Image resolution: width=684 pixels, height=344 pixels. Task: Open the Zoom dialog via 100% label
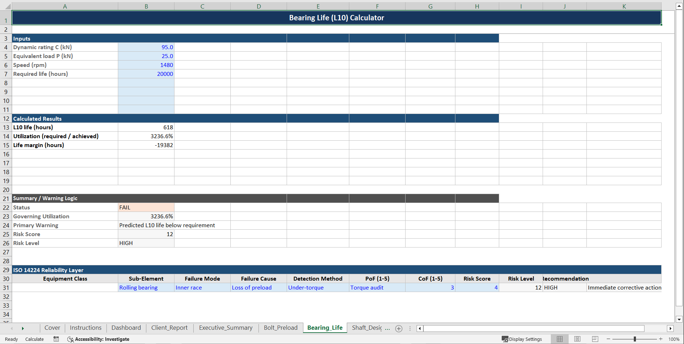pos(674,339)
